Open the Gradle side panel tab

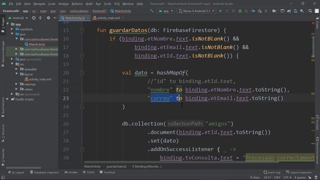click(x=317, y=23)
